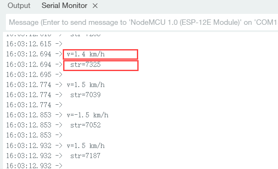This screenshot has width=278, height=169.
Task: Switch to the Output tab
Action: (19, 6)
